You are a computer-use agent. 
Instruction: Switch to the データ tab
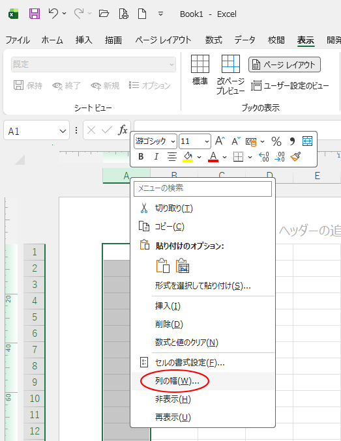[245, 40]
